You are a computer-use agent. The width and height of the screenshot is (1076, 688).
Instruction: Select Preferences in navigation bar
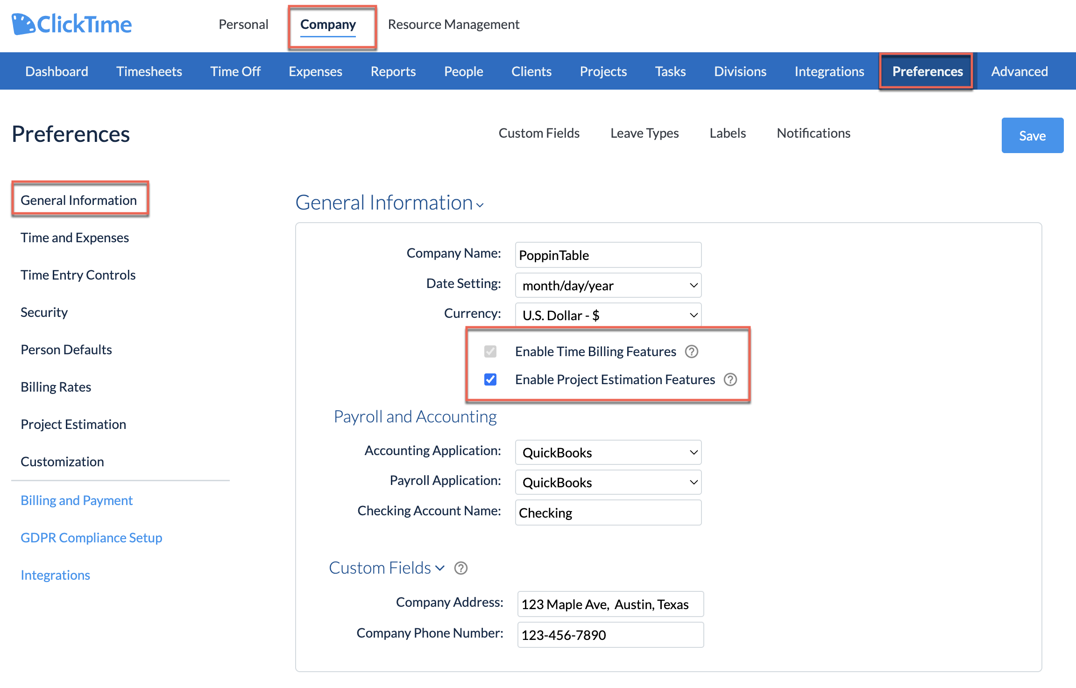tap(927, 71)
